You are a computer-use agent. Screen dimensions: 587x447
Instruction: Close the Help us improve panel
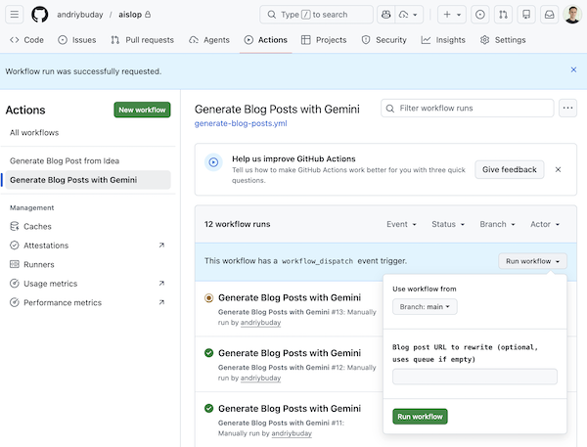558,169
